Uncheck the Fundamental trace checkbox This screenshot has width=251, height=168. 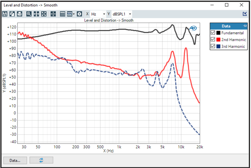click(213, 33)
